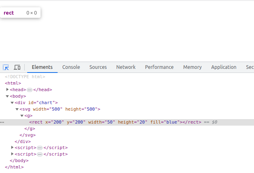Collapse the body element node
The width and height of the screenshot is (254, 173).
tap(7, 96)
